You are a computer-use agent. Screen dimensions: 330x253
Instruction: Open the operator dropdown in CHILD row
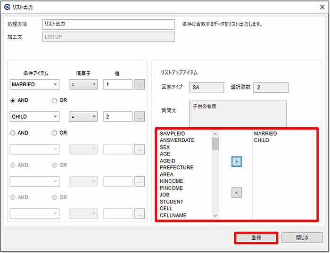tap(83, 116)
